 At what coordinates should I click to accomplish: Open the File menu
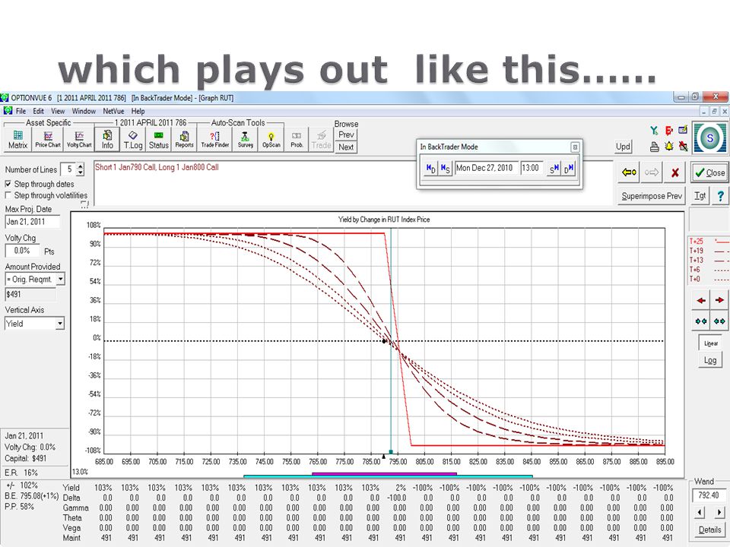(21, 111)
